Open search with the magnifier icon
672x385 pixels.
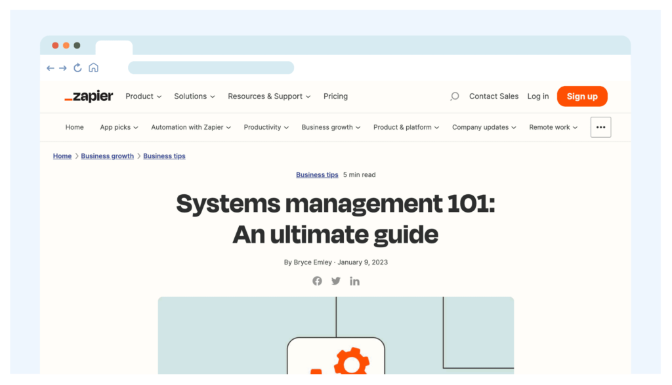[455, 96]
